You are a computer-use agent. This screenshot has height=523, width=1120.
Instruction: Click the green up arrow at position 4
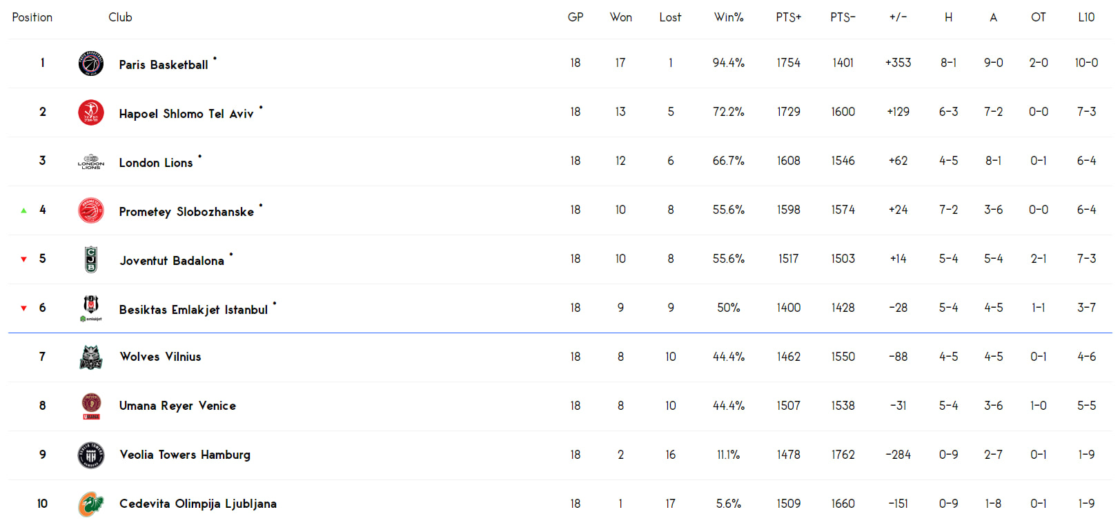[23, 210]
